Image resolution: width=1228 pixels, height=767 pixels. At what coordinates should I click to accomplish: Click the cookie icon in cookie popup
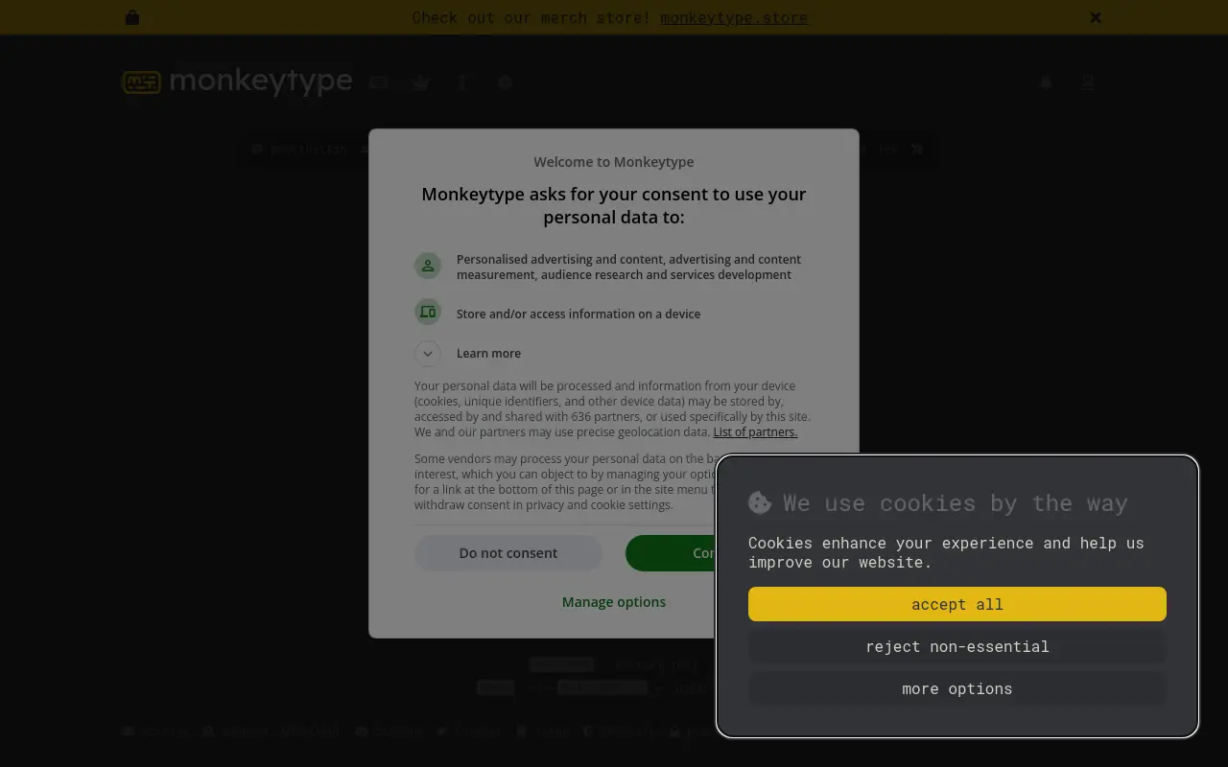tap(760, 502)
